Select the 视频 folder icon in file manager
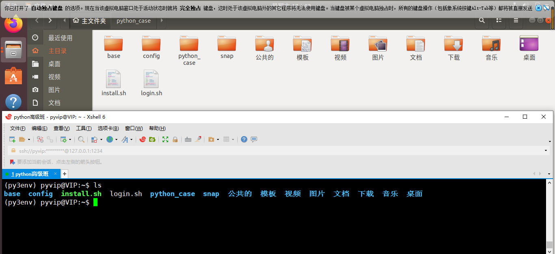This screenshot has height=254, width=555. click(x=340, y=43)
